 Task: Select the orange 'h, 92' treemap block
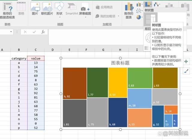pyautogui.click(x=75, y=83)
